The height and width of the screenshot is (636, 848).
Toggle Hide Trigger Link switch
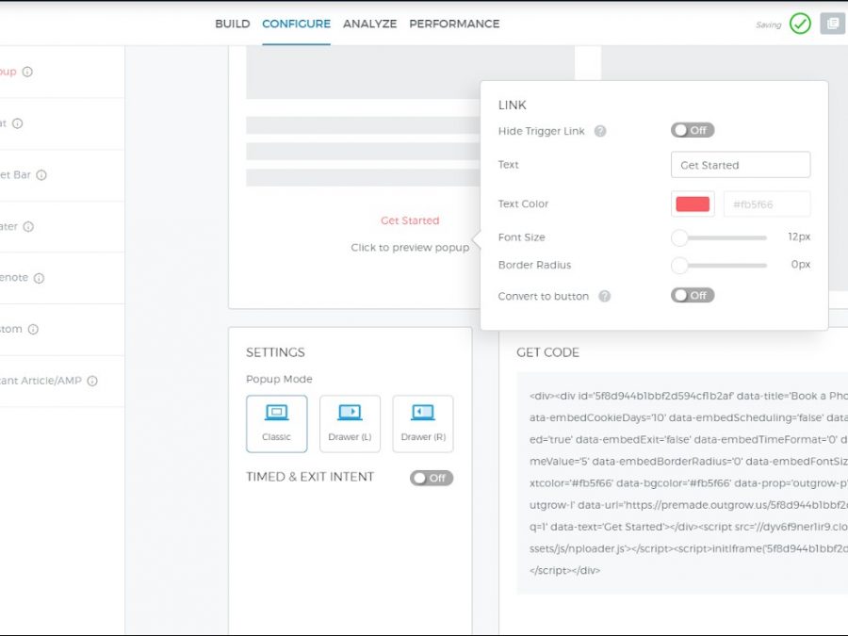click(x=693, y=131)
